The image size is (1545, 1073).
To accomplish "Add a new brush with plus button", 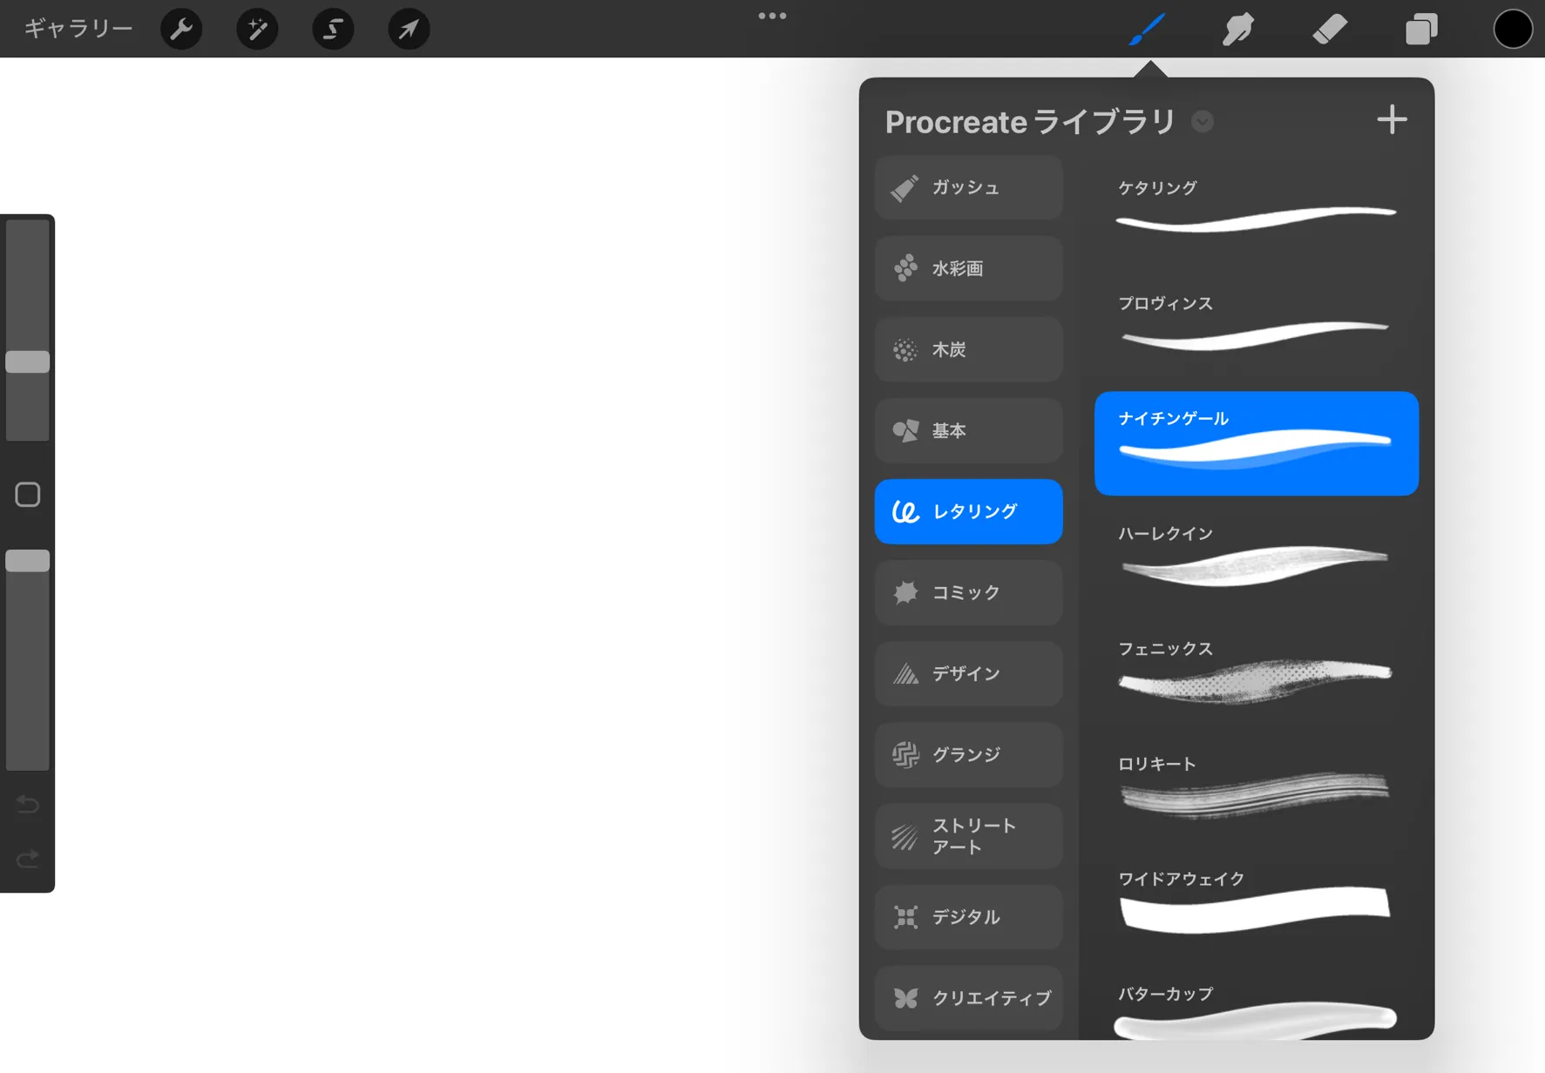I will pyautogui.click(x=1392, y=120).
